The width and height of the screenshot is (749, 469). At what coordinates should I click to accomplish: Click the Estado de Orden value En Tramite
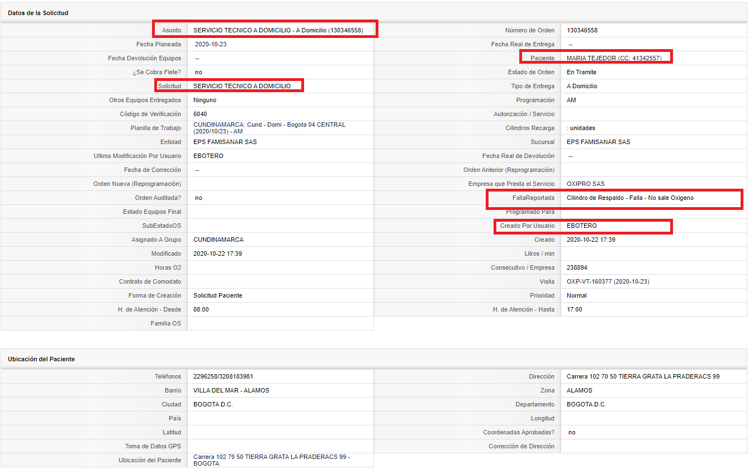click(581, 72)
